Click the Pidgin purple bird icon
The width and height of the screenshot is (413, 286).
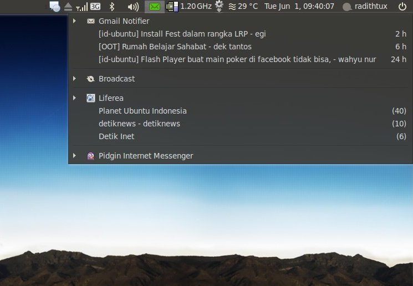90,156
